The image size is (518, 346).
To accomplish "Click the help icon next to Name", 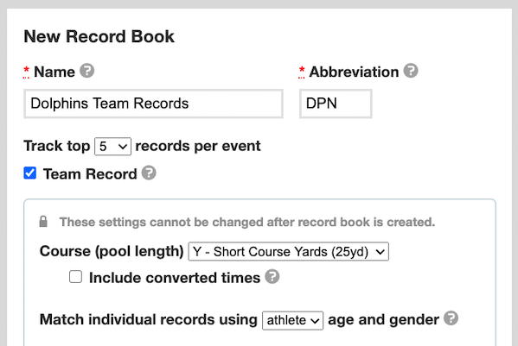I will 87,71.
